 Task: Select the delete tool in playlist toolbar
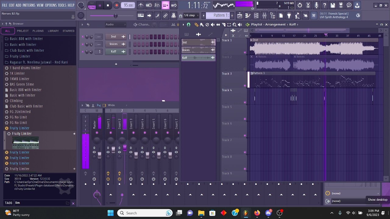207,25
